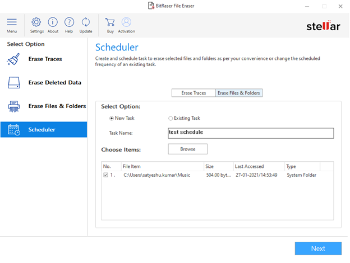Screen dimensions: 350x263
Task: Uncheck the Music folder row checkbox
Action: click(105, 175)
